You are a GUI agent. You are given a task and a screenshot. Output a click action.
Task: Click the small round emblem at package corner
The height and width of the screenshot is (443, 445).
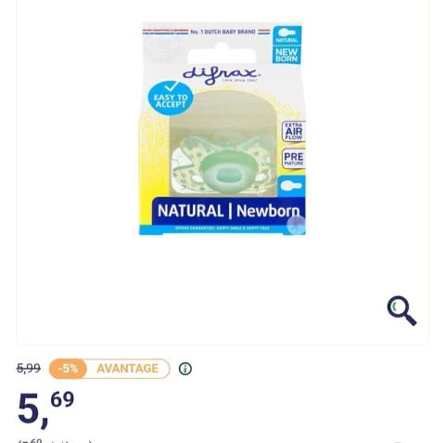click(296, 224)
